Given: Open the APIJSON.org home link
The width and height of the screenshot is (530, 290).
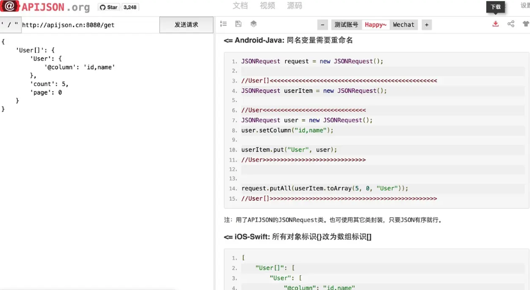Looking at the screenshot, I should 56,7.
